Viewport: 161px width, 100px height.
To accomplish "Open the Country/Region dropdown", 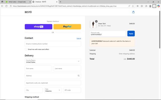I will tap(53, 61).
